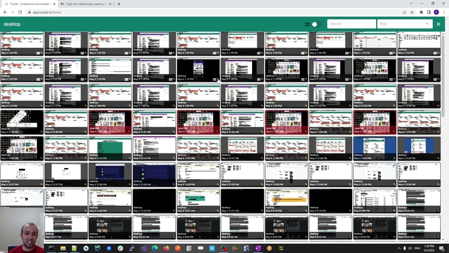
Task: Open red-flagged thumbnail at May 4 12:53 PM
Action: [287, 122]
